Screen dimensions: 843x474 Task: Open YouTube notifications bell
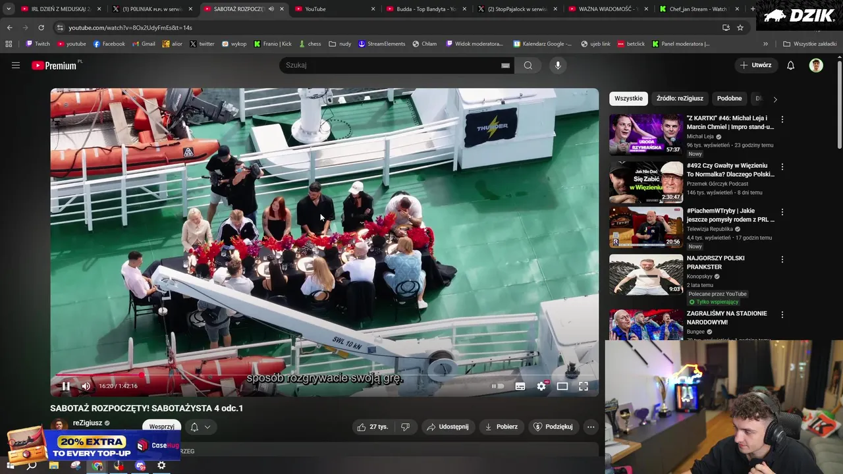[x=791, y=65]
